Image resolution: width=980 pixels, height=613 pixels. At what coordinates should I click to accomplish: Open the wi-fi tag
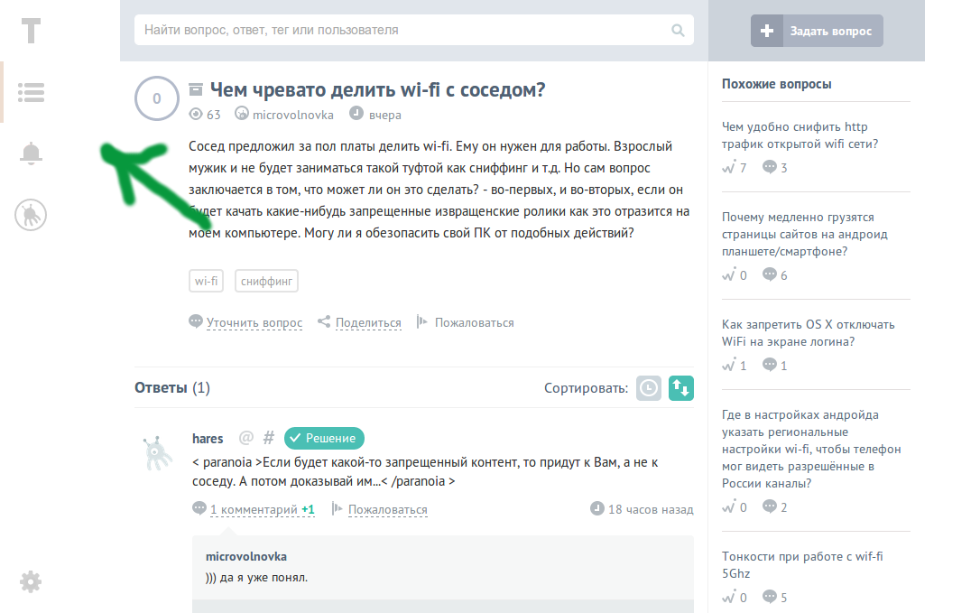coord(206,281)
